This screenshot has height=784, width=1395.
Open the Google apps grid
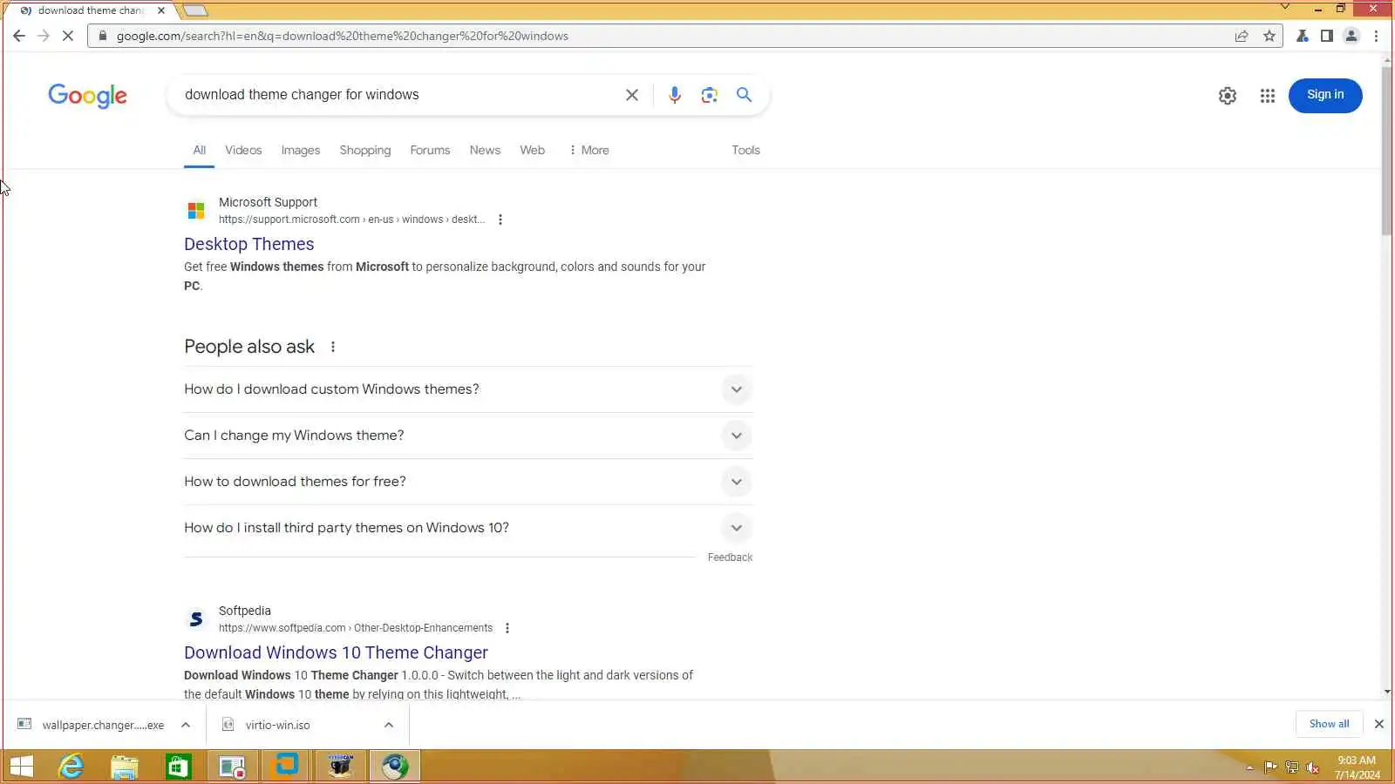(x=1268, y=96)
